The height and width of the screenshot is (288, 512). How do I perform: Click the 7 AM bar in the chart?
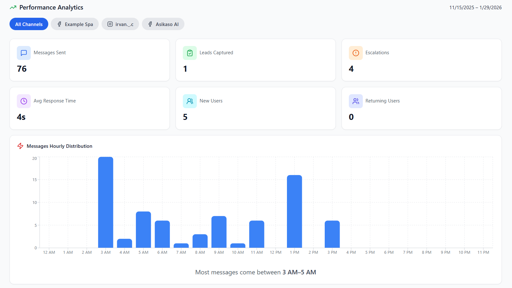(x=181, y=245)
